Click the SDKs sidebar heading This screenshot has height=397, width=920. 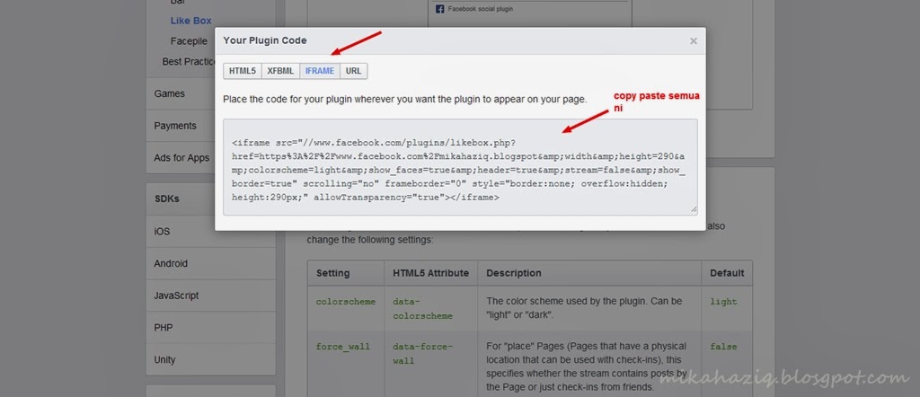166,198
